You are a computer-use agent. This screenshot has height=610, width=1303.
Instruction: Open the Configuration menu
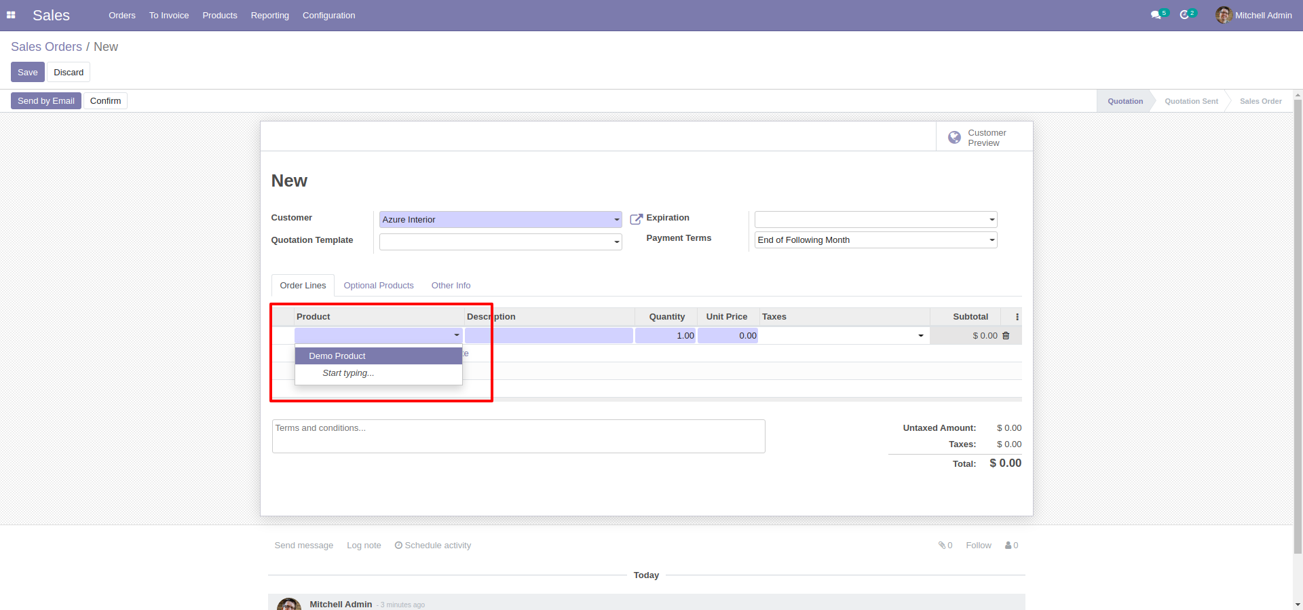(x=328, y=15)
